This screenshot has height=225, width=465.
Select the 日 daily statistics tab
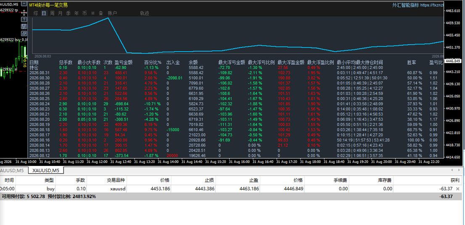44,13
